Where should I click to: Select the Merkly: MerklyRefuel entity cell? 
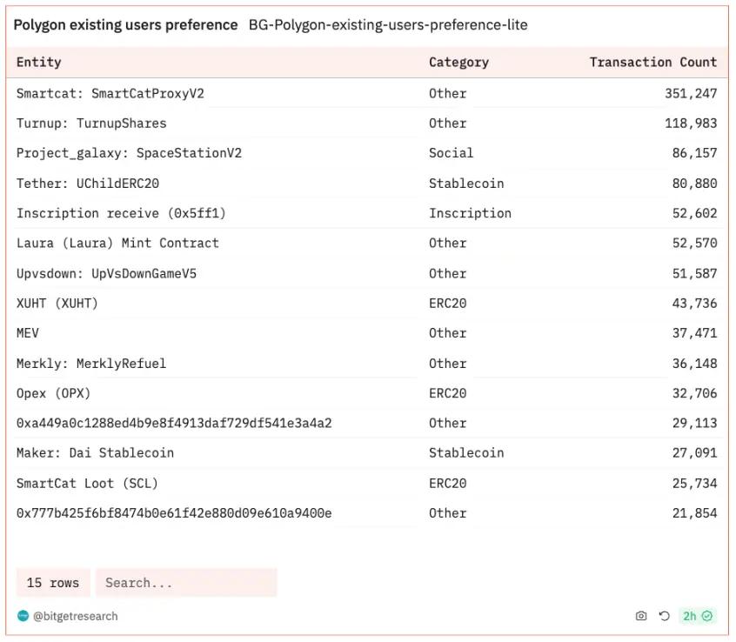[x=91, y=363]
